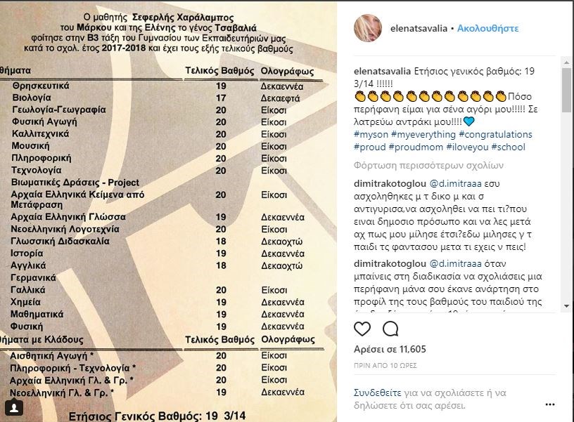Viewport: 574px width, 422px height.
Task: Like the post with the heart icon
Action: click(x=362, y=329)
